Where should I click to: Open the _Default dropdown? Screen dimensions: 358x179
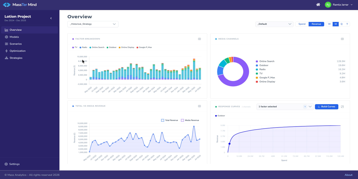pyautogui.click(x=274, y=24)
